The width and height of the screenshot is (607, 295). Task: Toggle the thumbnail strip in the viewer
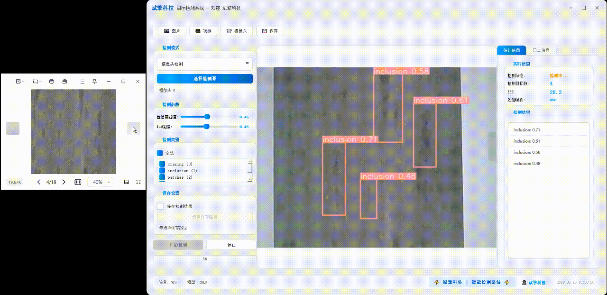[x=127, y=182]
